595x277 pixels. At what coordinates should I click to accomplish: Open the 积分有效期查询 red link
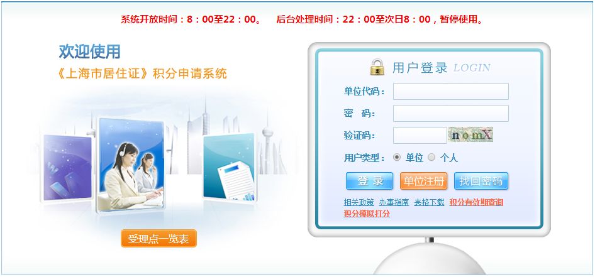click(x=476, y=202)
